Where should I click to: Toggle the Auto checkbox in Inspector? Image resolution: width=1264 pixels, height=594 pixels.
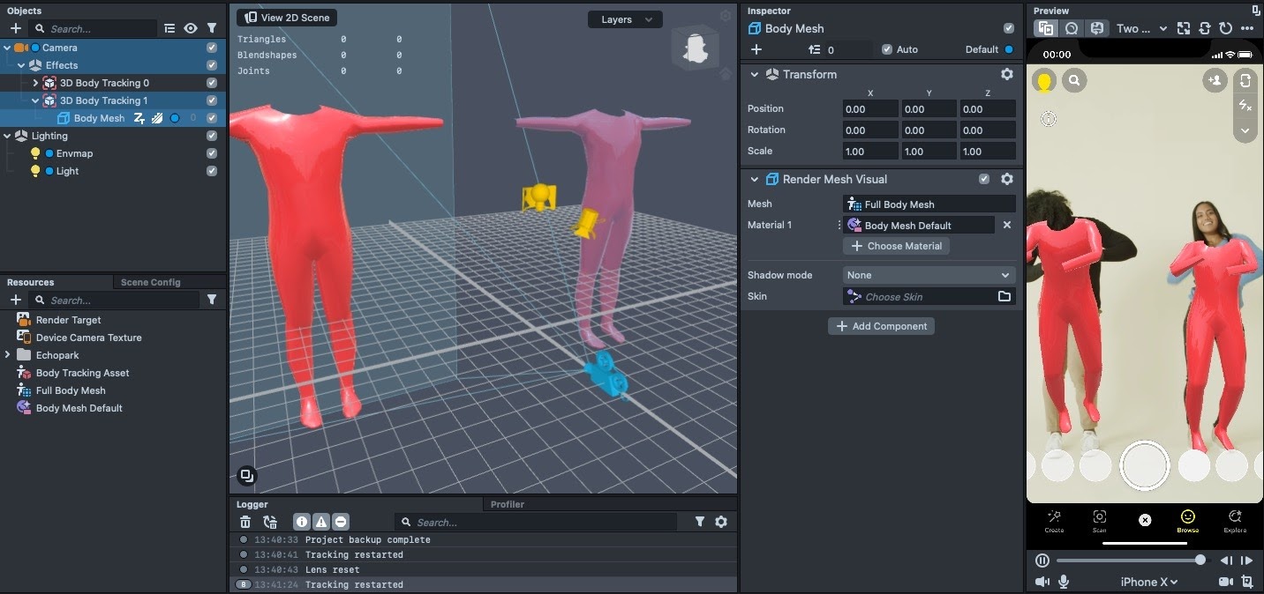tap(887, 49)
